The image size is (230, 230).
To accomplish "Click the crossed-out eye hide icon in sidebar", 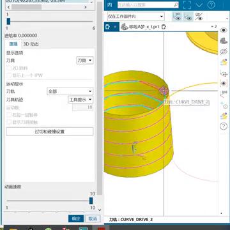I will [x=224, y=52].
